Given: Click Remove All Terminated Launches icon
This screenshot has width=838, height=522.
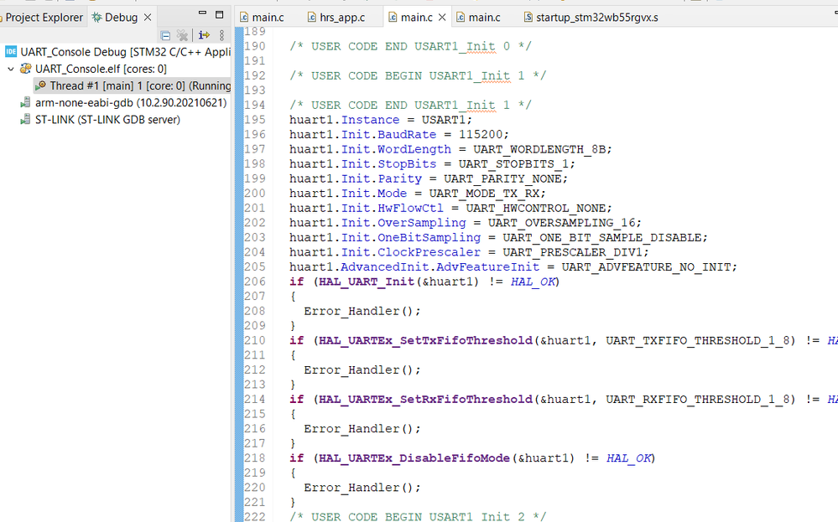Looking at the screenshot, I should 182,36.
